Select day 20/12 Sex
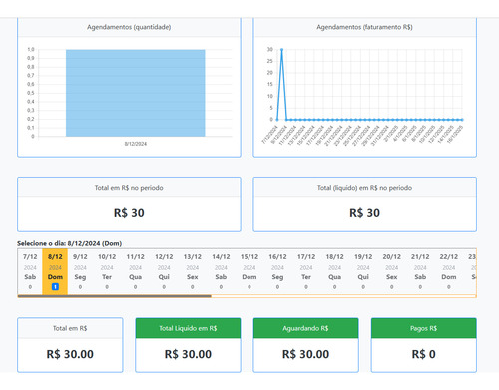The height and width of the screenshot is (390, 499). click(x=392, y=271)
